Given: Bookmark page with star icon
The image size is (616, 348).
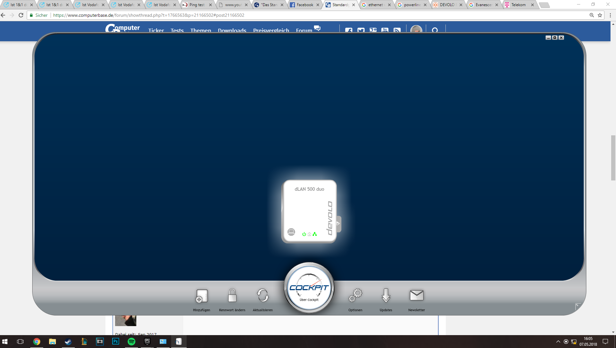Looking at the screenshot, I should [600, 15].
